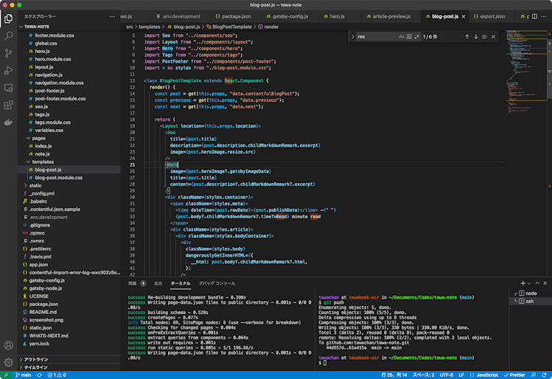Split the editor to the right
The width and height of the screenshot is (552, 379).
(534, 16)
